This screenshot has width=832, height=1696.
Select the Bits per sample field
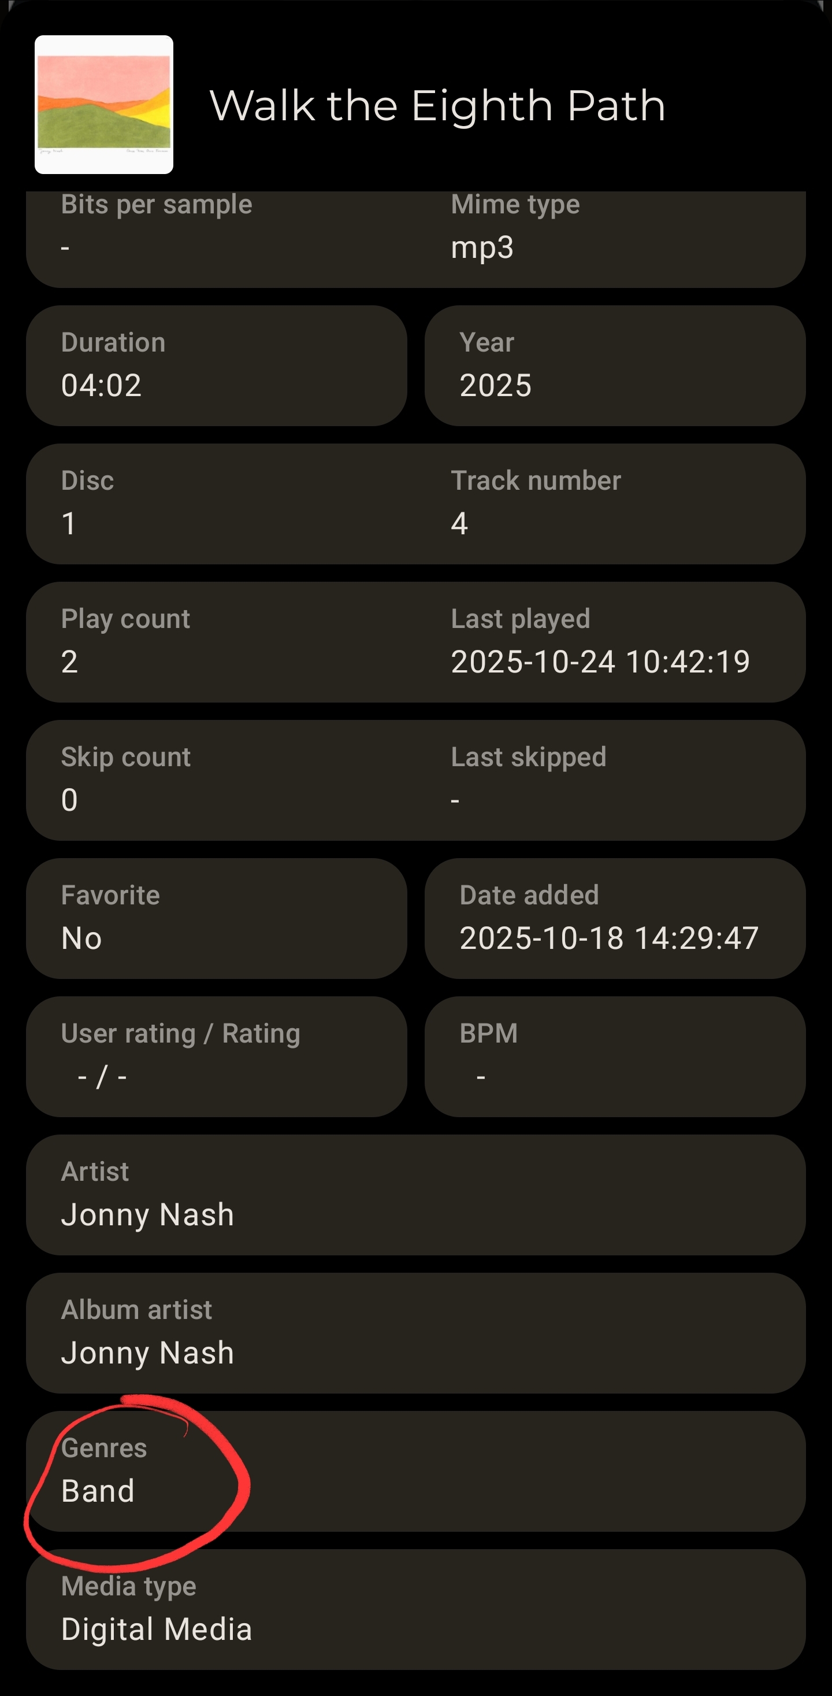click(x=157, y=227)
